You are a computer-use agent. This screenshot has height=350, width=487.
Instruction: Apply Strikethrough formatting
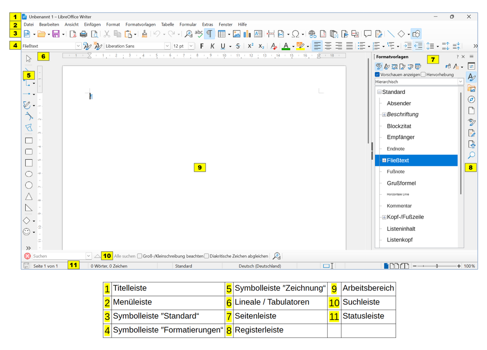[238, 46]
